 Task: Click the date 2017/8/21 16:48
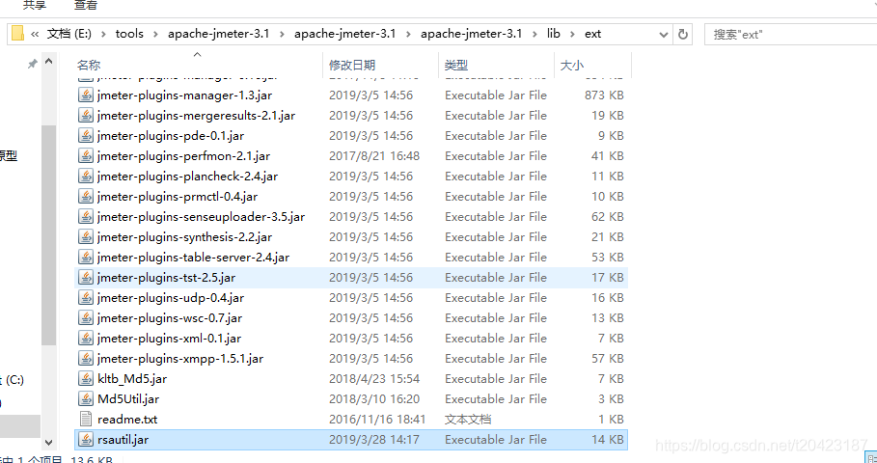pos(374,156)
